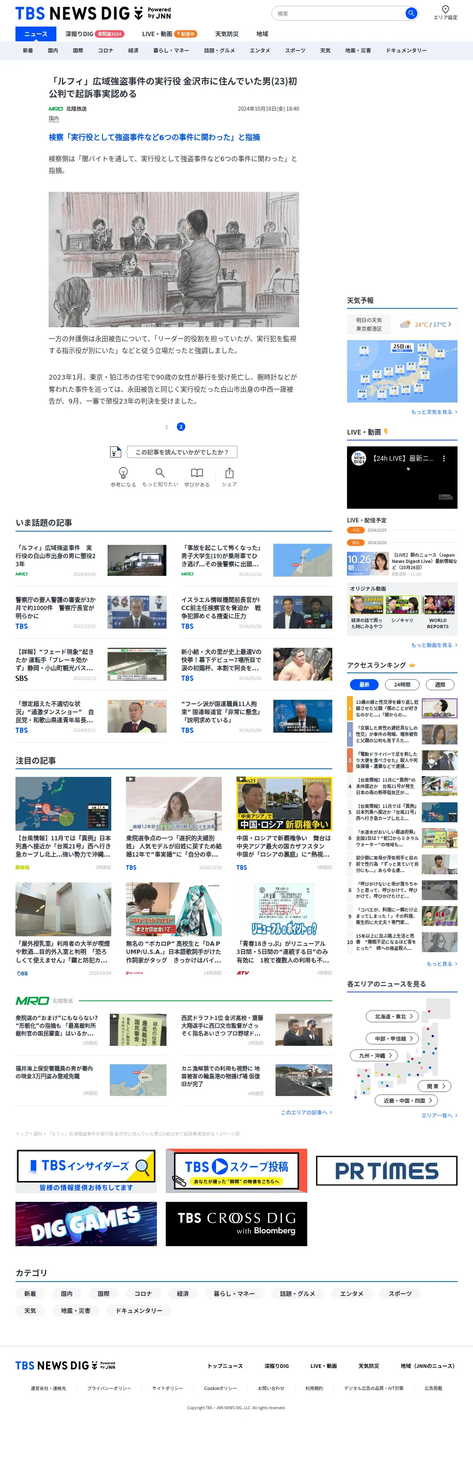
Task: Open 西武ドラフト1位金沢高校 article
Action: pyautogui.click(x=256, y=1030)
